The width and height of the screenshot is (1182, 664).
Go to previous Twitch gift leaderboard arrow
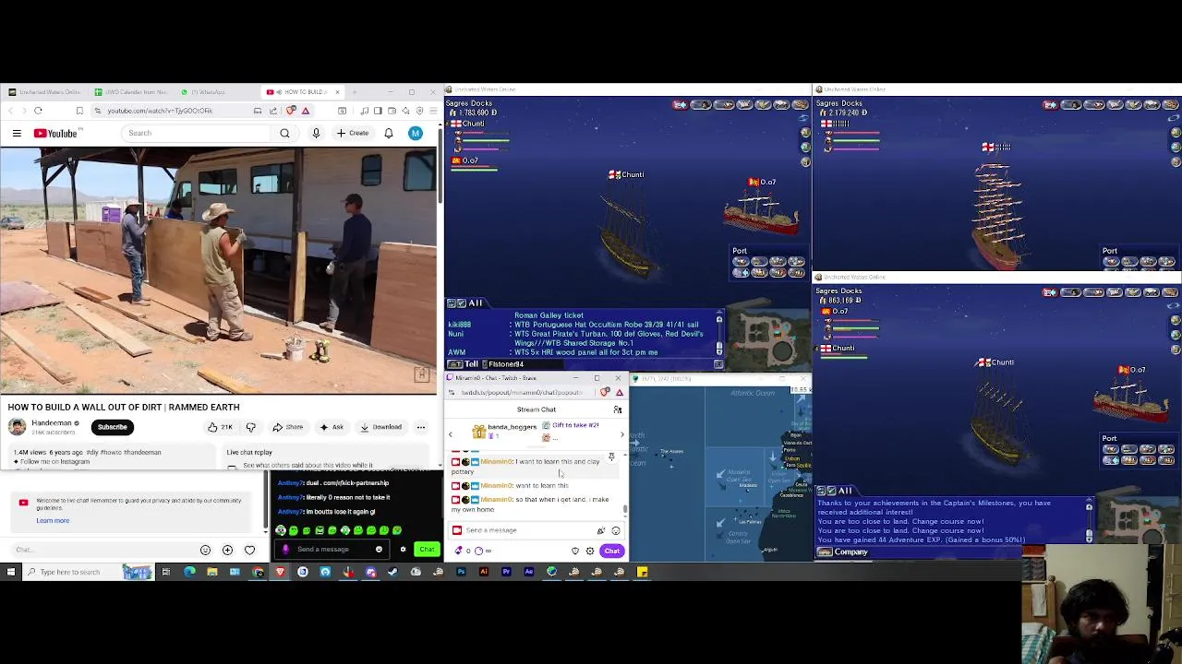tap(451, 434)
